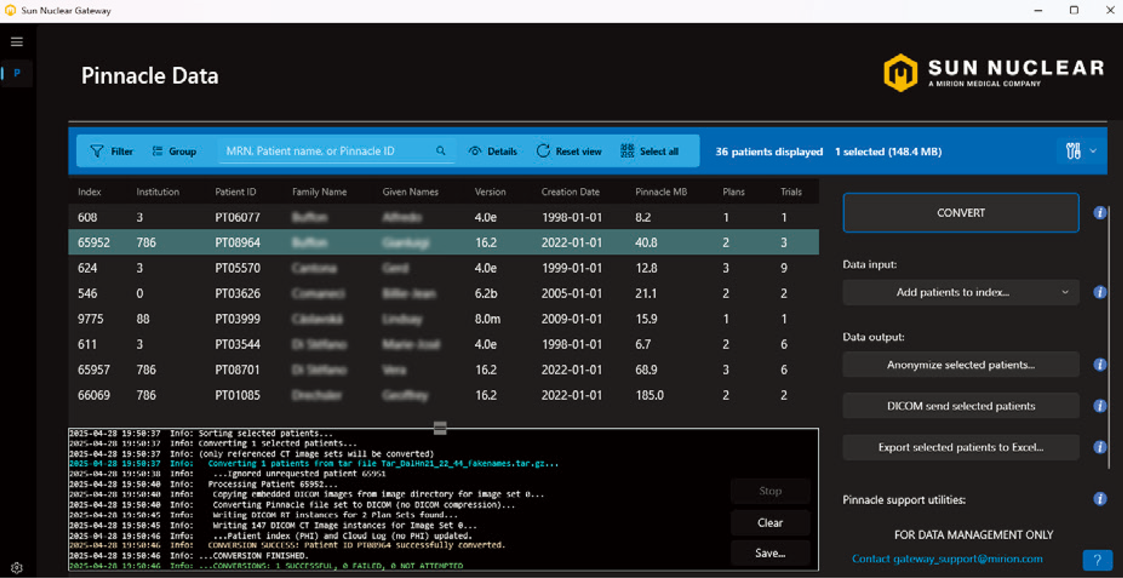Viewport: 1123px width, 578px height.
Task: Sort by Version column header
Action: [x=490, y=192]
